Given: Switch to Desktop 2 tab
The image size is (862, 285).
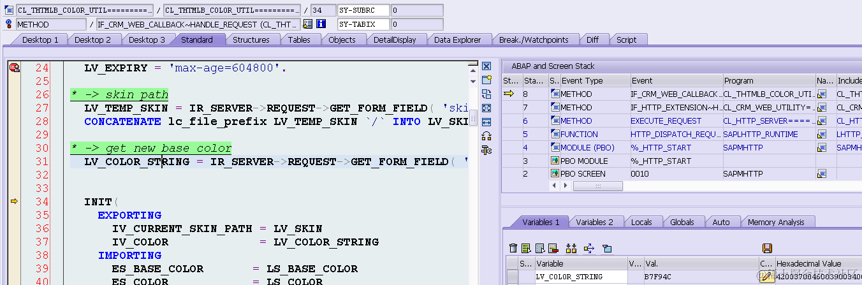Looking at the screenshot, I should click(x=92, y=40).
